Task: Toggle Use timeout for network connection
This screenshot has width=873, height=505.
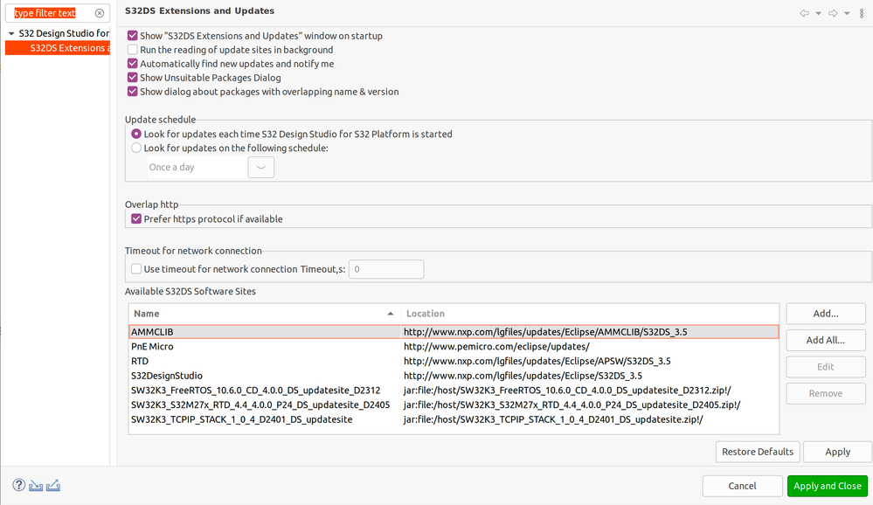Action: (136, 269)
